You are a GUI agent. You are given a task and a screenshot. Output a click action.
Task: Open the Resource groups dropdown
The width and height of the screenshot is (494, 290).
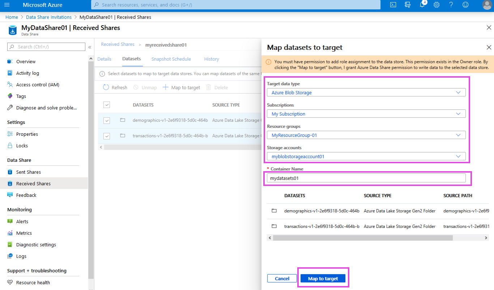pos(366,135)
